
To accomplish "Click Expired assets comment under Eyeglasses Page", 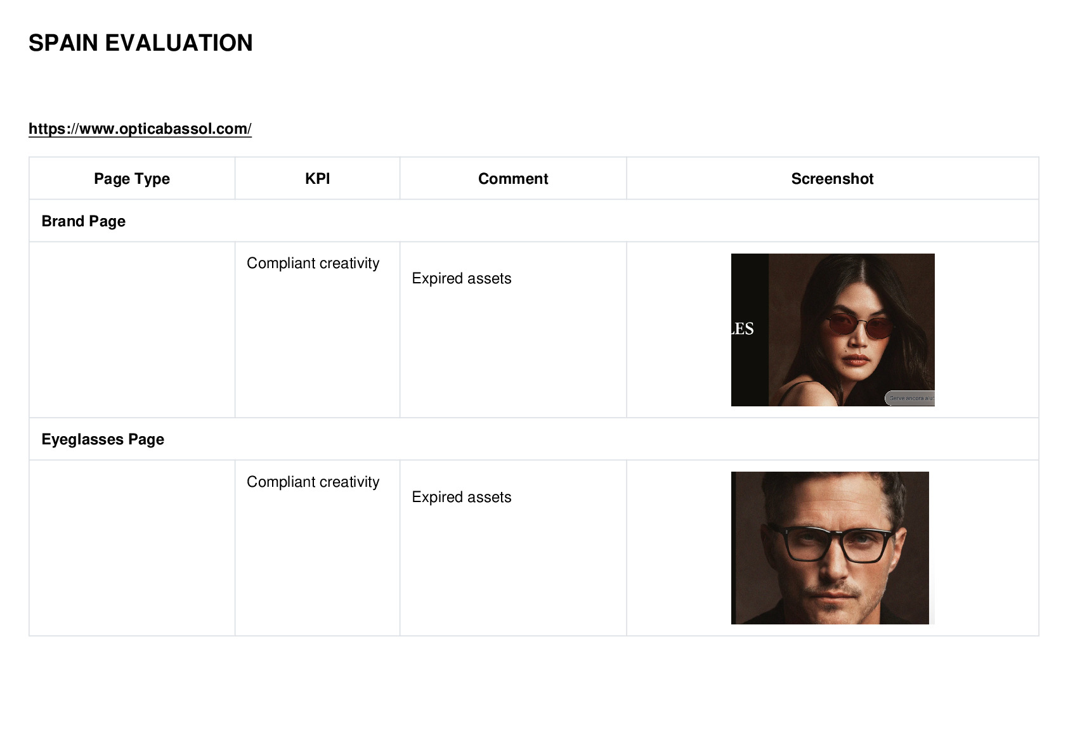I will 462,497.
